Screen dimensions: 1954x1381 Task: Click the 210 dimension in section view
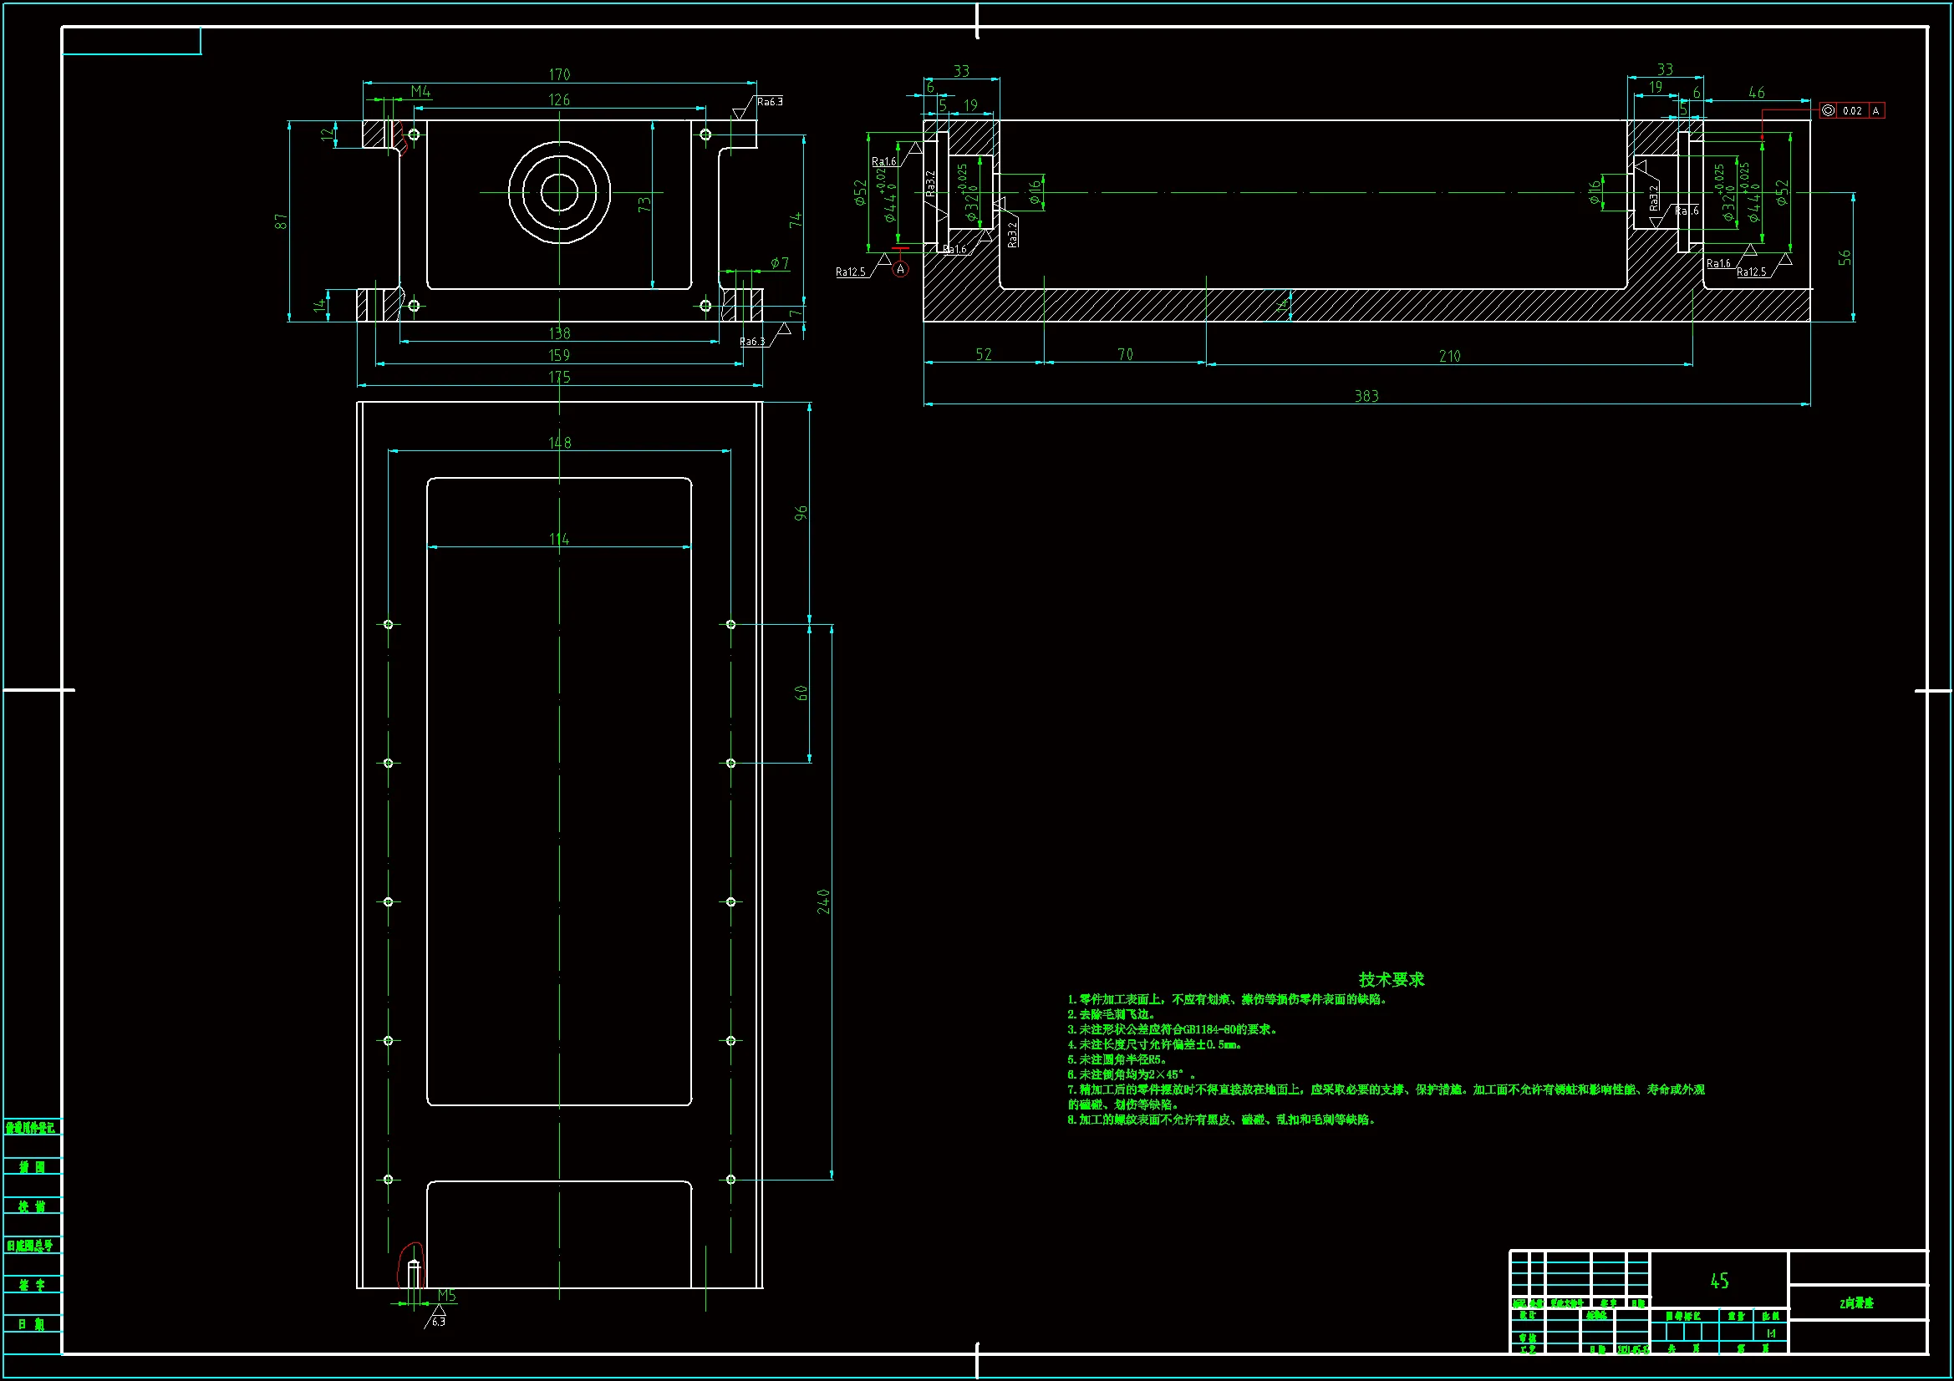[x=1449, y=357]
